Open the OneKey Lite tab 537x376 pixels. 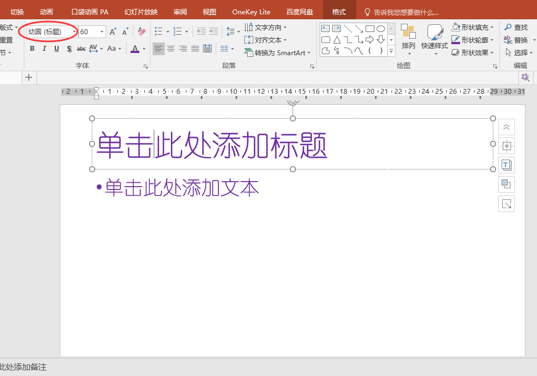click(252, 12)
